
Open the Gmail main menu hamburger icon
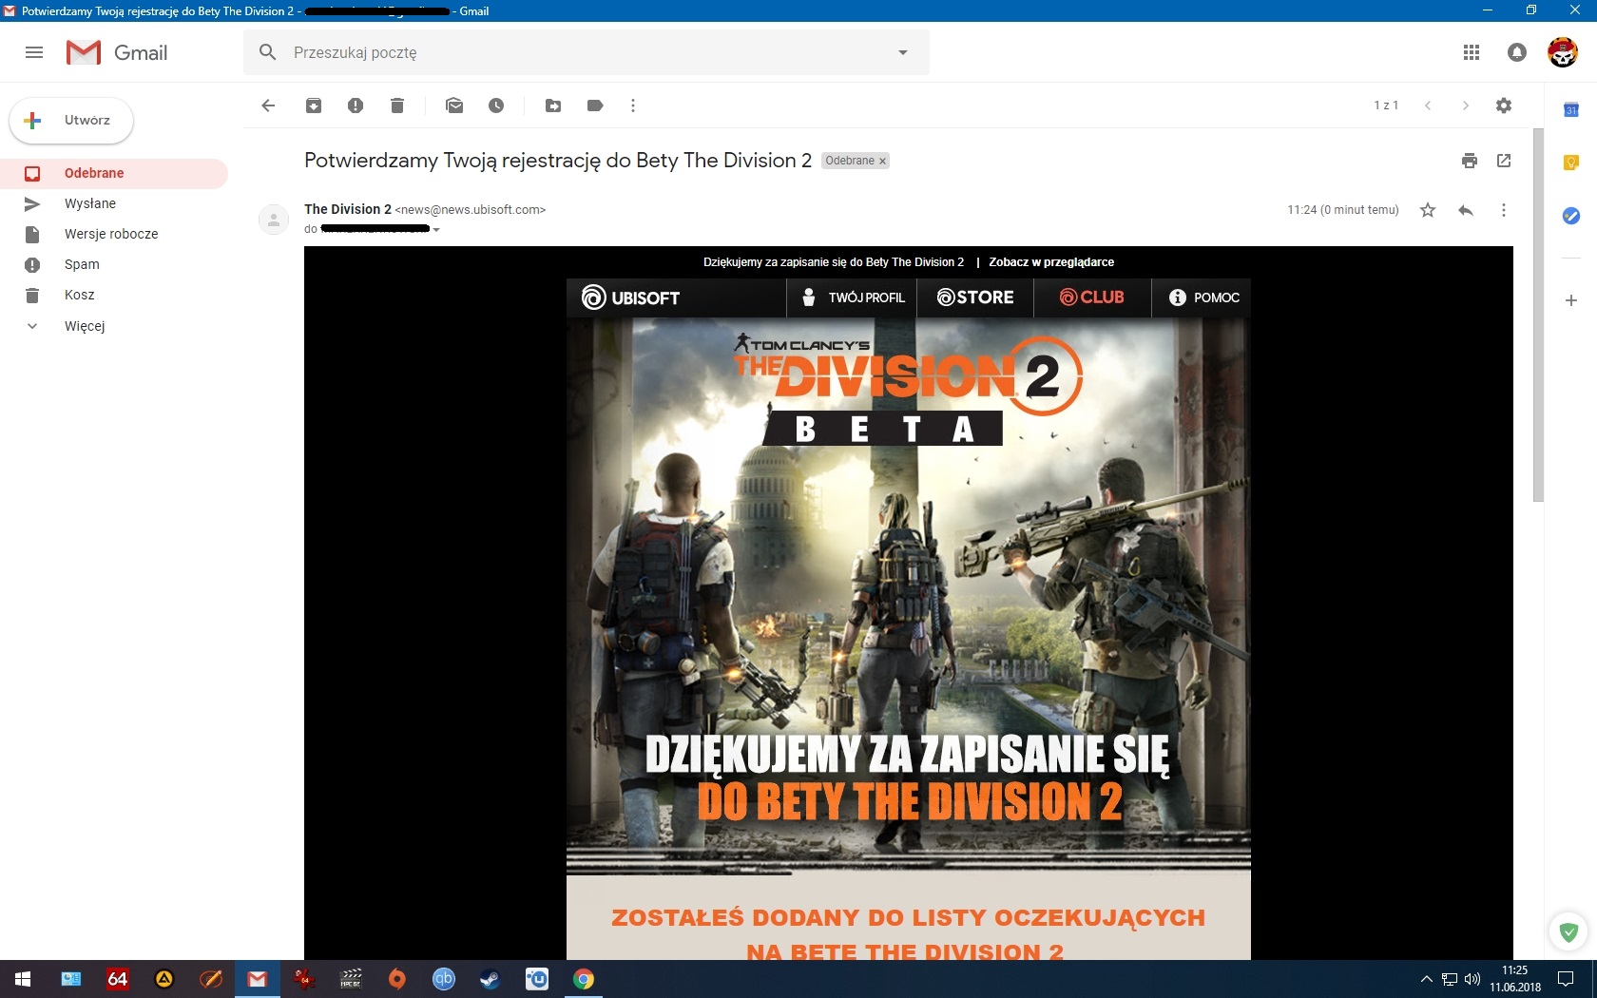[x=34, y=52]
